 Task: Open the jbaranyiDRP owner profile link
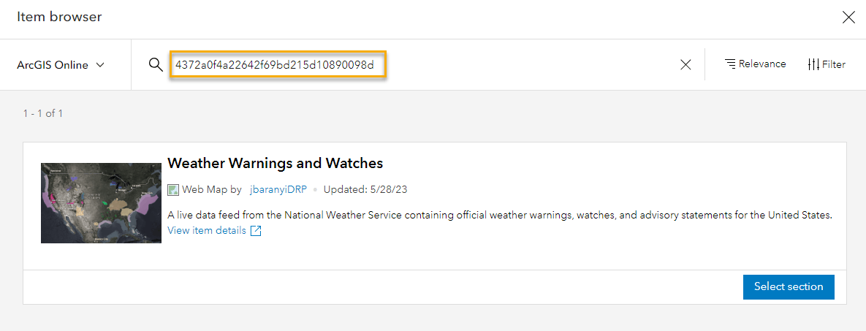(278, 189)
